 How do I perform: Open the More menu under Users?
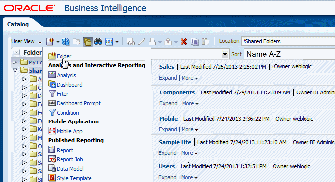[189, 177]
